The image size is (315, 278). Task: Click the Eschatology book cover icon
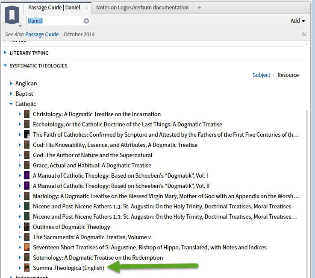point(27,124)
